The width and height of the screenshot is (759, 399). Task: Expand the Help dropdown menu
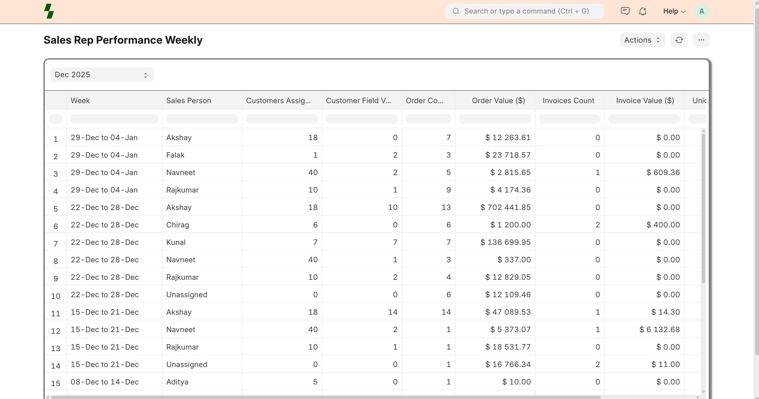click(674, 11)
